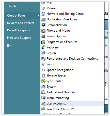Select Region text entry
Image resolution: width=110 pixels, height=116 pixels.
pos(51,53)
